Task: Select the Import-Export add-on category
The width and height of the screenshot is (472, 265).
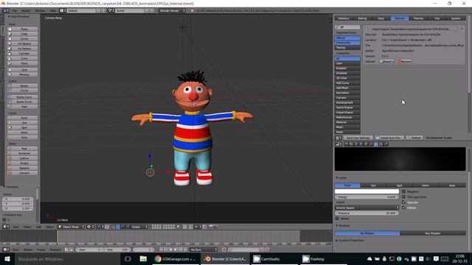Action: (347, 113)
